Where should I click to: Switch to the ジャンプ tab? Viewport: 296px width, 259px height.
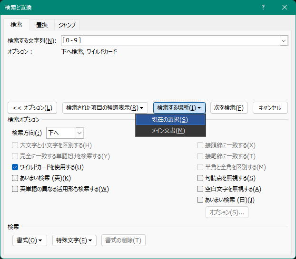click(x=67, y=25)
